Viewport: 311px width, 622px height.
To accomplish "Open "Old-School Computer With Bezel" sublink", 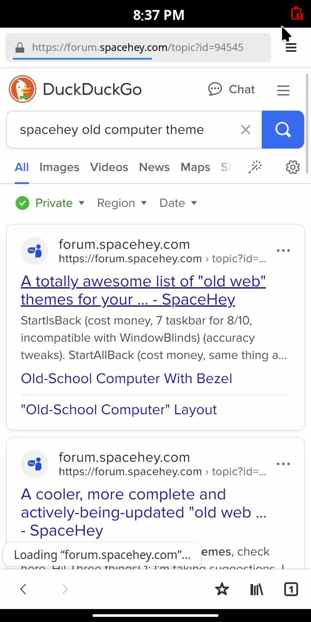I will [x=126, y=378].
